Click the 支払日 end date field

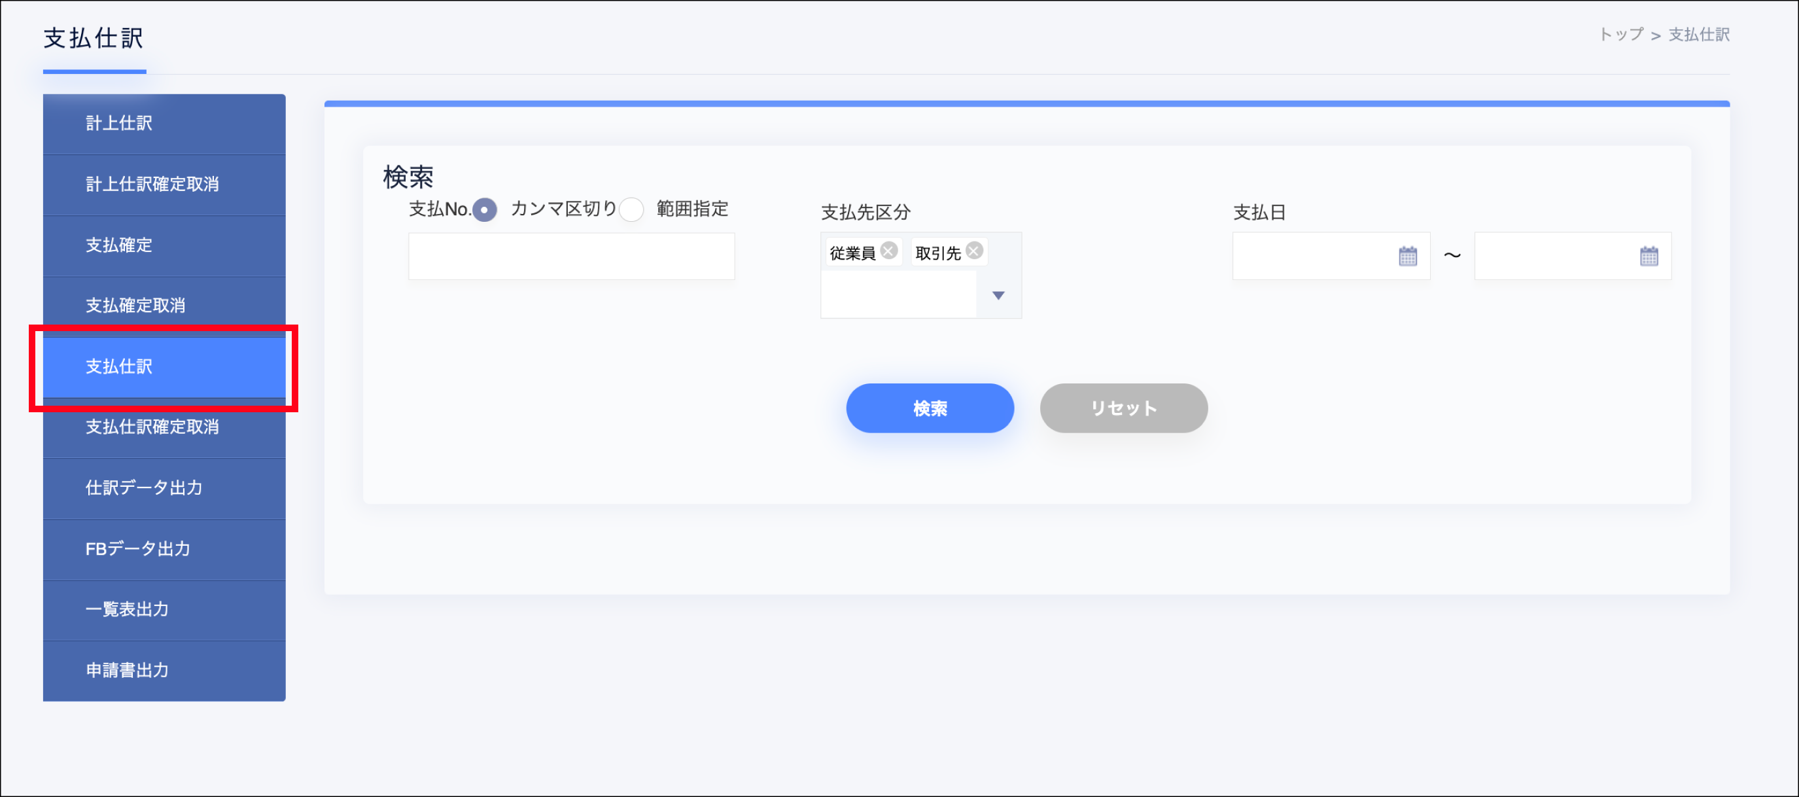point(1573,257)
